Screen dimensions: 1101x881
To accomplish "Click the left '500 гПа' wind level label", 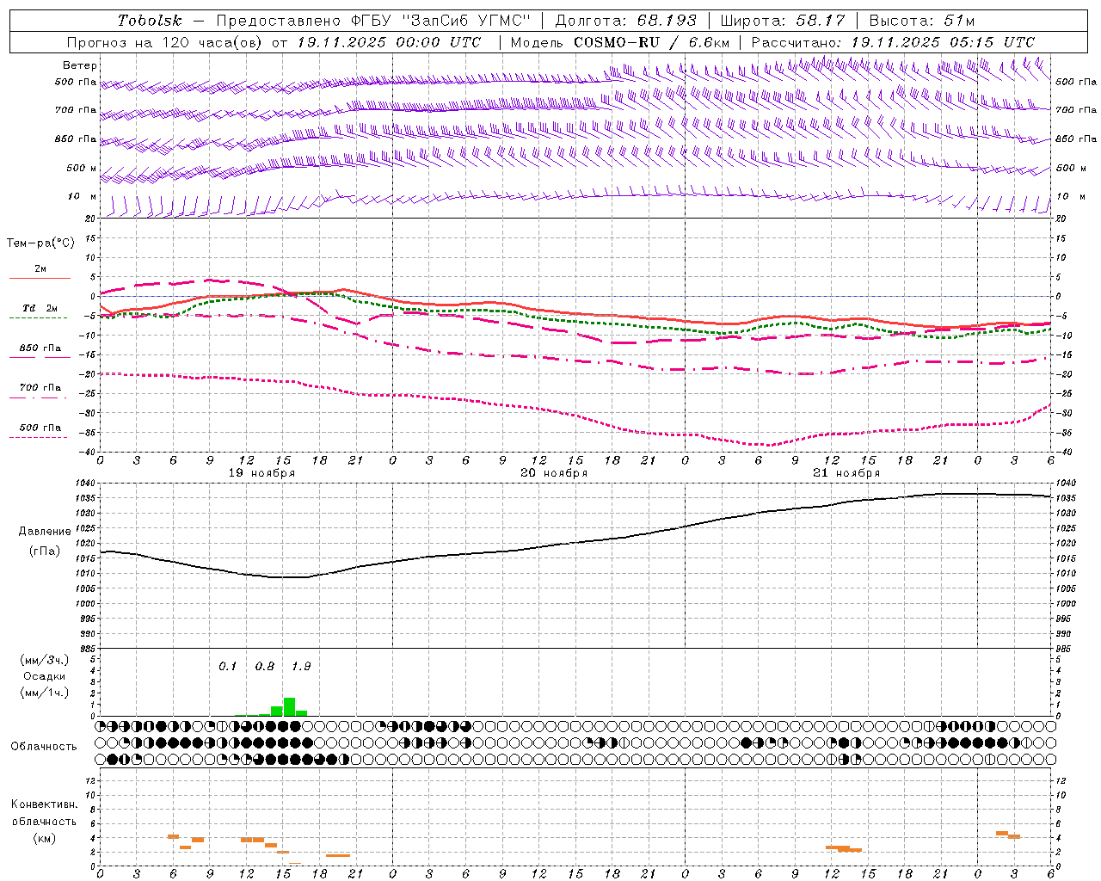I will pos(76,83).
